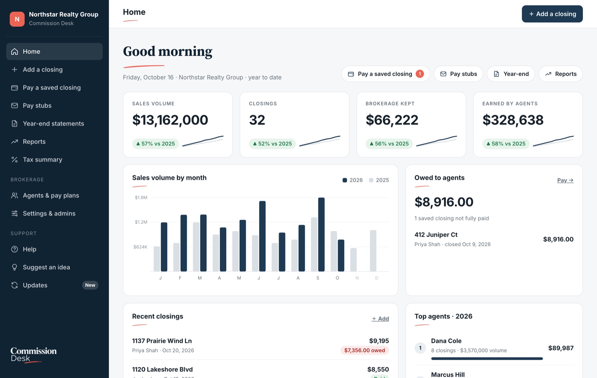
Task: Click the 2025 legend color swatch
Action: [x=371, y=180]
